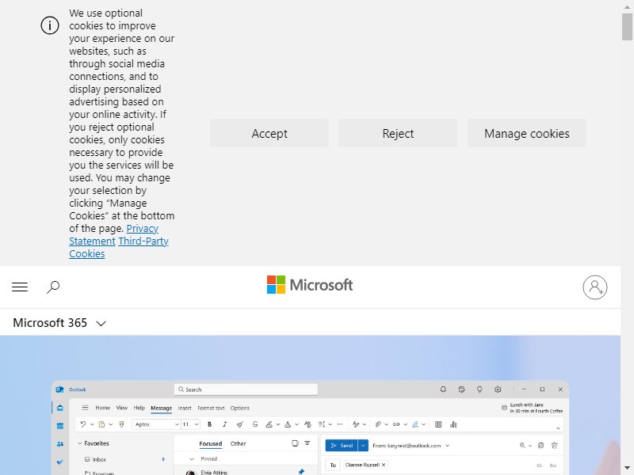Image resolution: width=634 pixels, height=475 pixels.
Task: Click the Paste clipboard icon in Outlook ribbon
Action: tap(102, 424)
